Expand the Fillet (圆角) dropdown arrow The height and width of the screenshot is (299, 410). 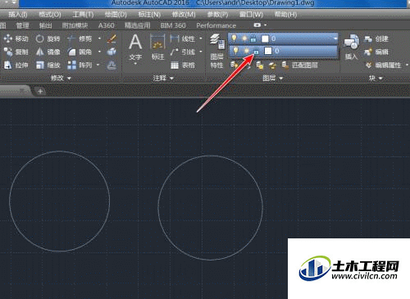(x=99, y=52)
